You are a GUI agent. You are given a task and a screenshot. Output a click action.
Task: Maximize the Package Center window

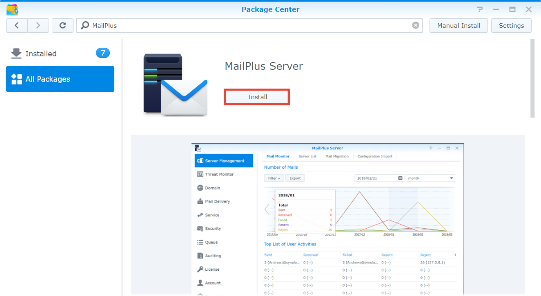(x=512, y=9)
